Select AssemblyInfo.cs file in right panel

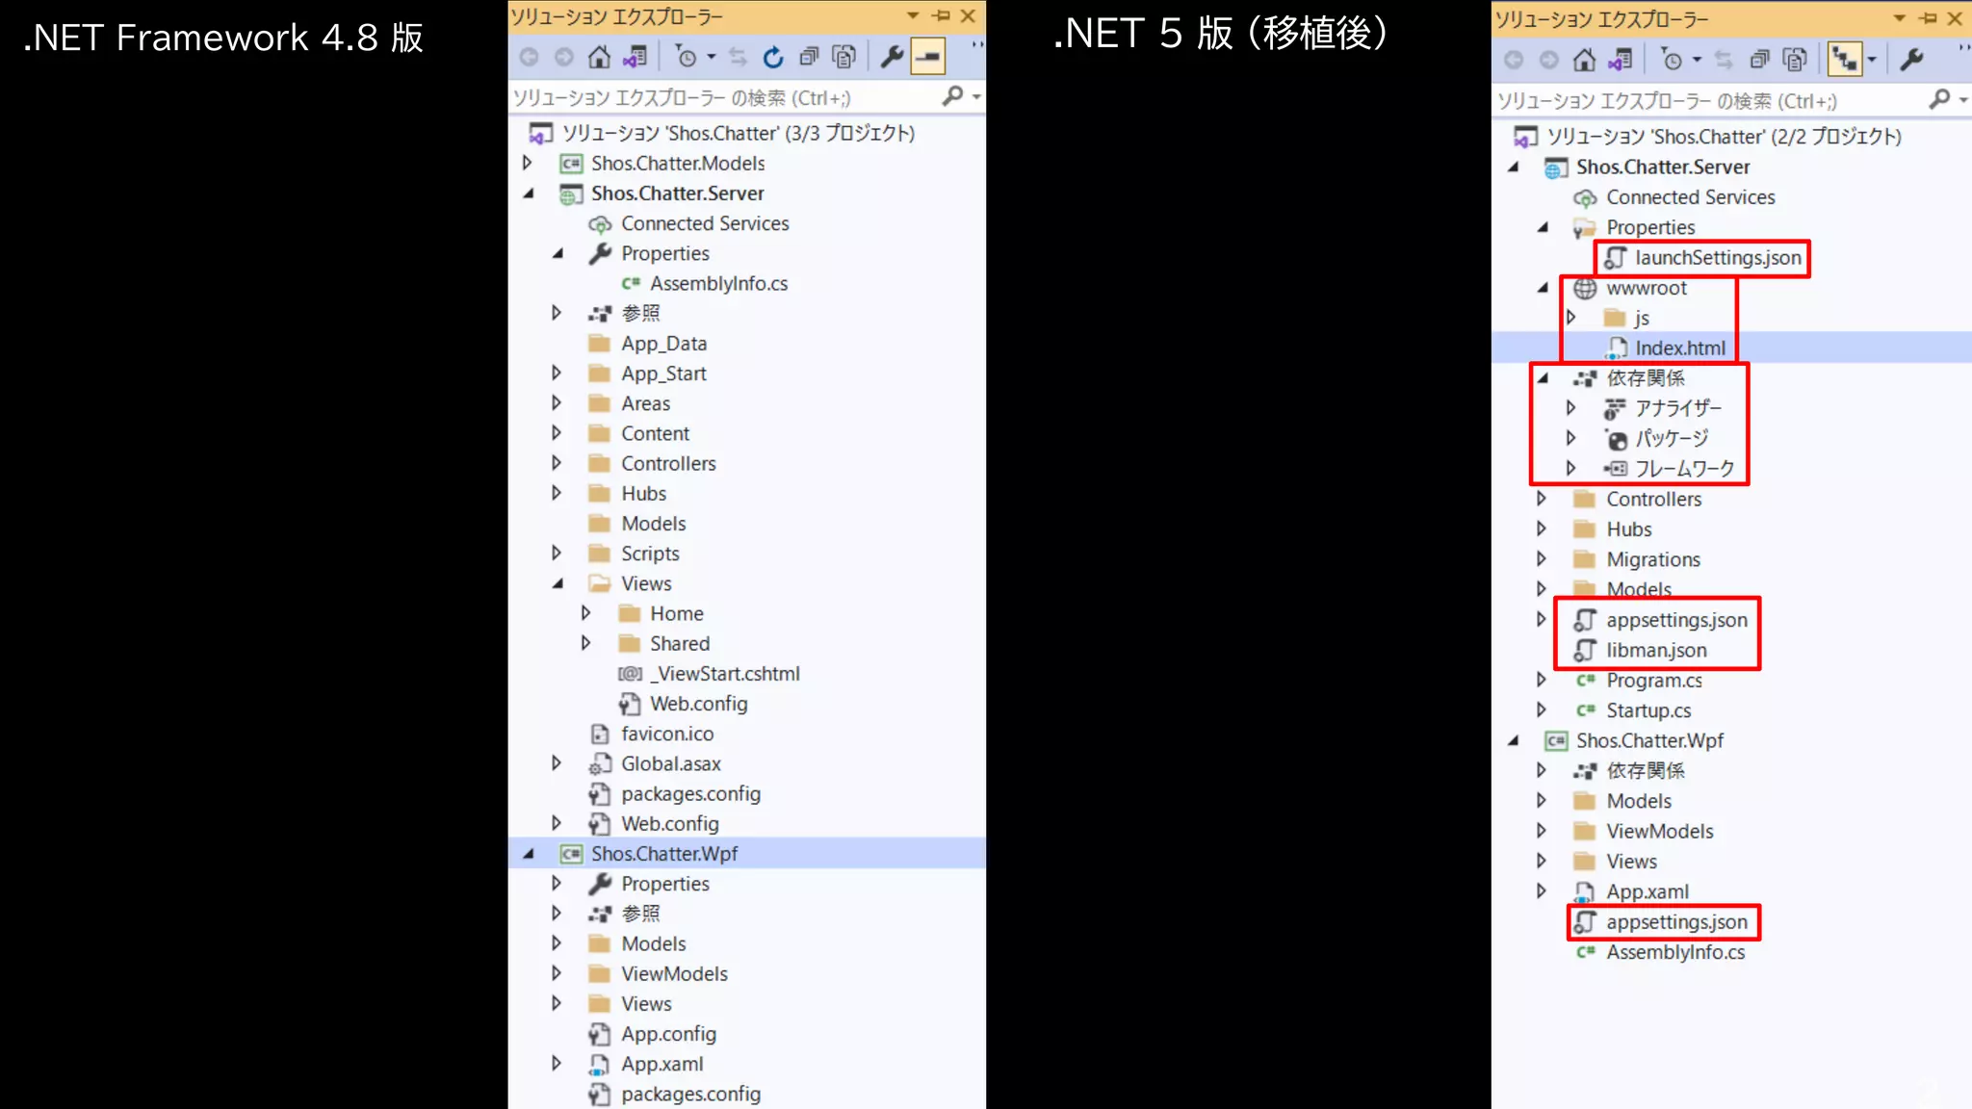[1675, 952]
